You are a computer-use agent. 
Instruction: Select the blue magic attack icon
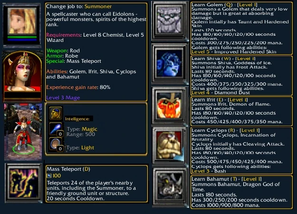pyautogui.click(x=56, y=129)
